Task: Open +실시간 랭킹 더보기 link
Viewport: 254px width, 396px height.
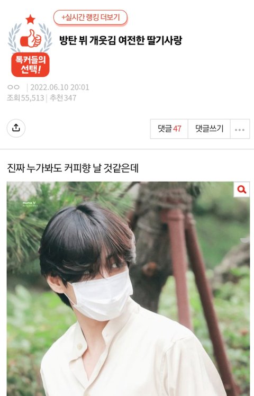Action: tap(90, 17)
